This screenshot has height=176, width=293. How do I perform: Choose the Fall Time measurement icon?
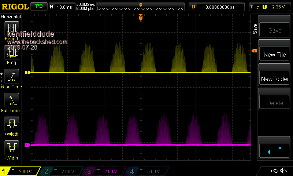tap(11, 100)
